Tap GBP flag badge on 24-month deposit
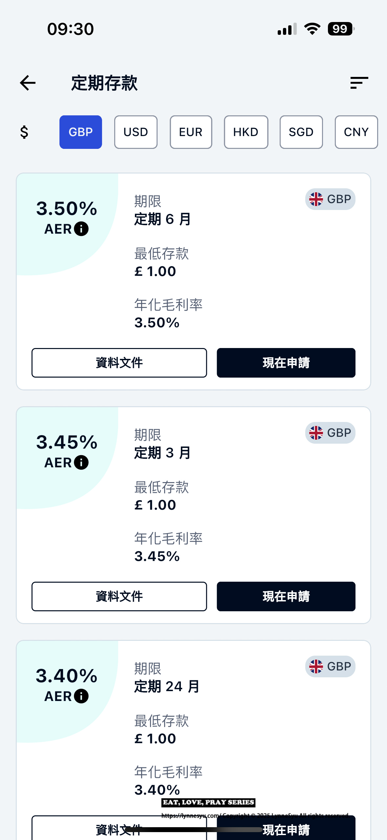Image resolution: width=387 pixels, height=840 pixels. tap(330, 666)
